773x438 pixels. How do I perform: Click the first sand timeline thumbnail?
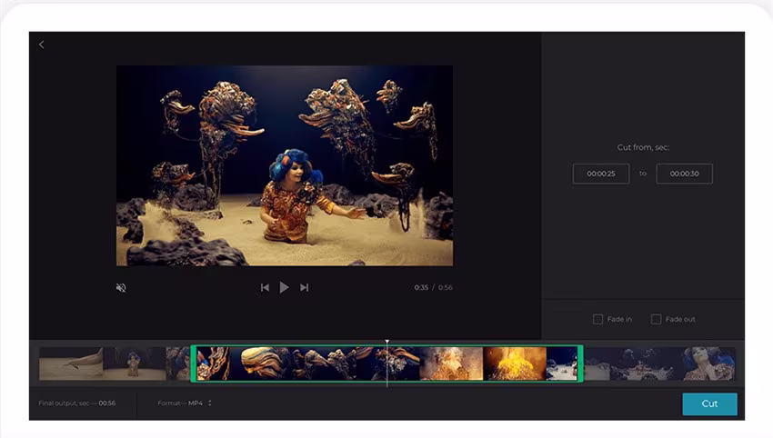click(x=71, y=363)
